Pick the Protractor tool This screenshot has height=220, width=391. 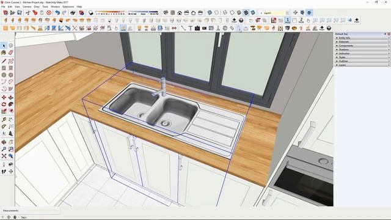4,127
